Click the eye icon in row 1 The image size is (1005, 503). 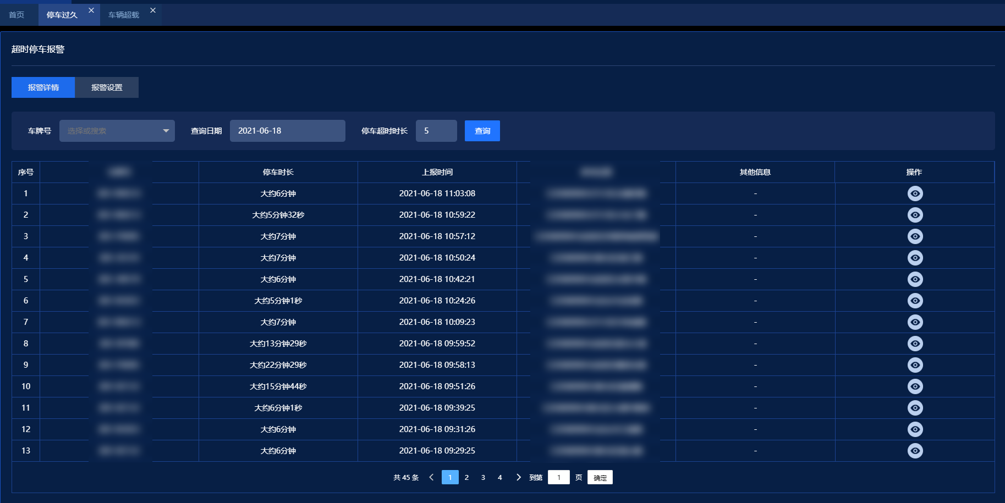[x=915, y=194]
